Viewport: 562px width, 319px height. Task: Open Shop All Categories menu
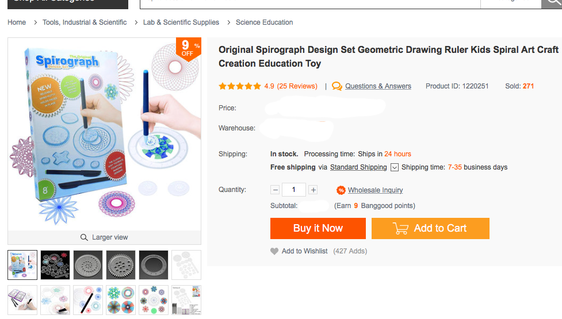[64, 3]
